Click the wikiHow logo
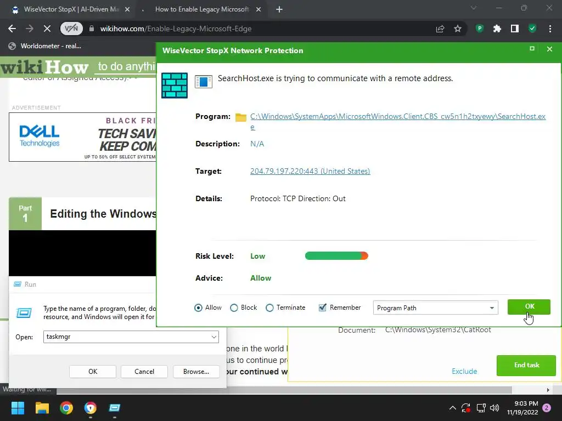Screen dimensions: 562x421 pyautogui.click(x=44, y=67)
